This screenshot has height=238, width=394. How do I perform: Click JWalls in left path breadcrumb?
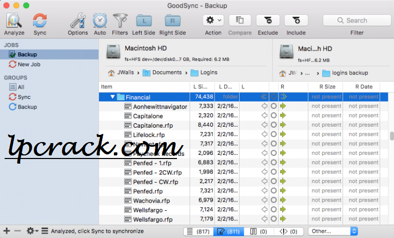click(126, 72)
